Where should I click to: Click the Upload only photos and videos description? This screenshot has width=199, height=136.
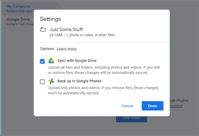pyautogui.click(x=103, y=90)
